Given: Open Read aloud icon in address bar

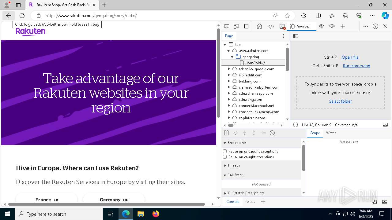Looking at the screenshot, I should (x=275, y=16).
